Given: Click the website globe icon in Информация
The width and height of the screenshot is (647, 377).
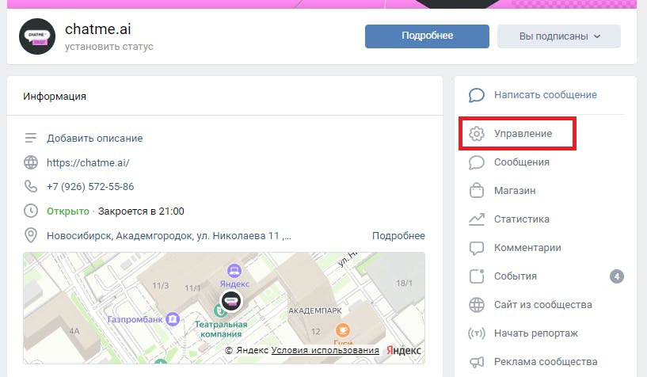Looking at the screenshot, I should click(x=31, y=162).
